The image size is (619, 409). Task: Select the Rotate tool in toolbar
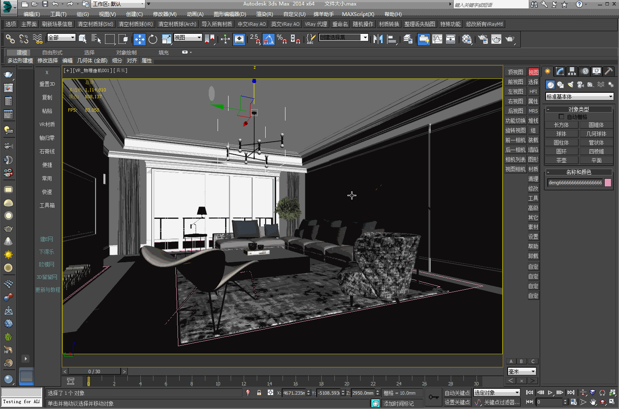point(153,39)
